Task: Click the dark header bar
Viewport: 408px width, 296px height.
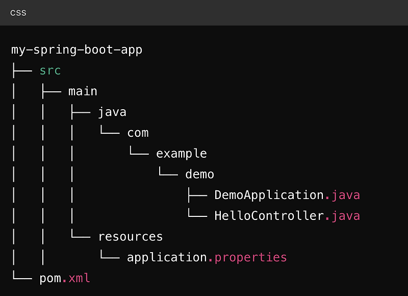Action: [x=204, y=12]
